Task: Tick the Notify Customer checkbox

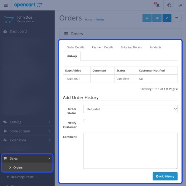Action: 85,121
